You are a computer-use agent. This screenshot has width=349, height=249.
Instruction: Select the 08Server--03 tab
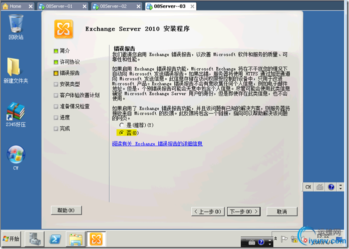click(170, 6)
